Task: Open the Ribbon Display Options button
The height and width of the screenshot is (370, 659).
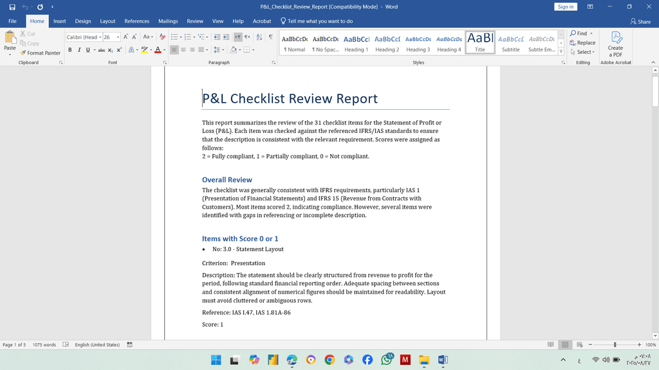Action: click(x=590, y=6)
